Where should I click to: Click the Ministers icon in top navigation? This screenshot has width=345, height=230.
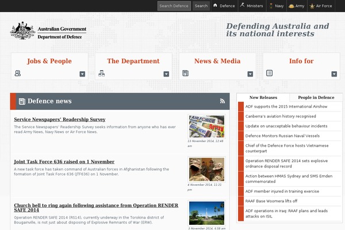pos(243,6)
